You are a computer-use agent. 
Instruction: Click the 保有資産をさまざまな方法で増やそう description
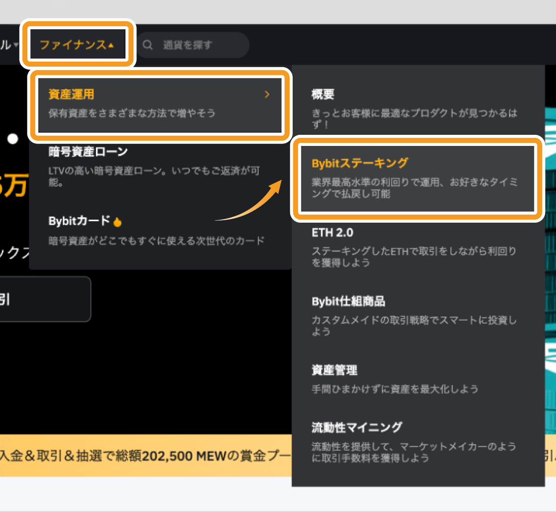(132, 113)
